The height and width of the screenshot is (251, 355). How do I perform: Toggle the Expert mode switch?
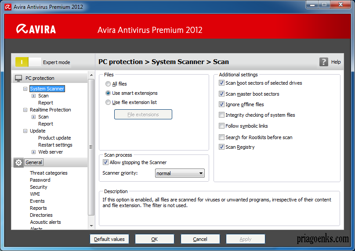[x=28, y=62]
